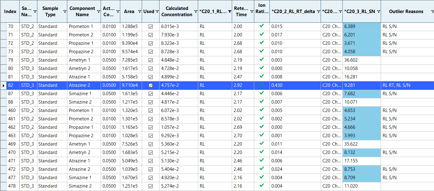The width and height of the screenshot is (434, 191).
Task: Open the Sample Type column filter
Action: point(65,12)
